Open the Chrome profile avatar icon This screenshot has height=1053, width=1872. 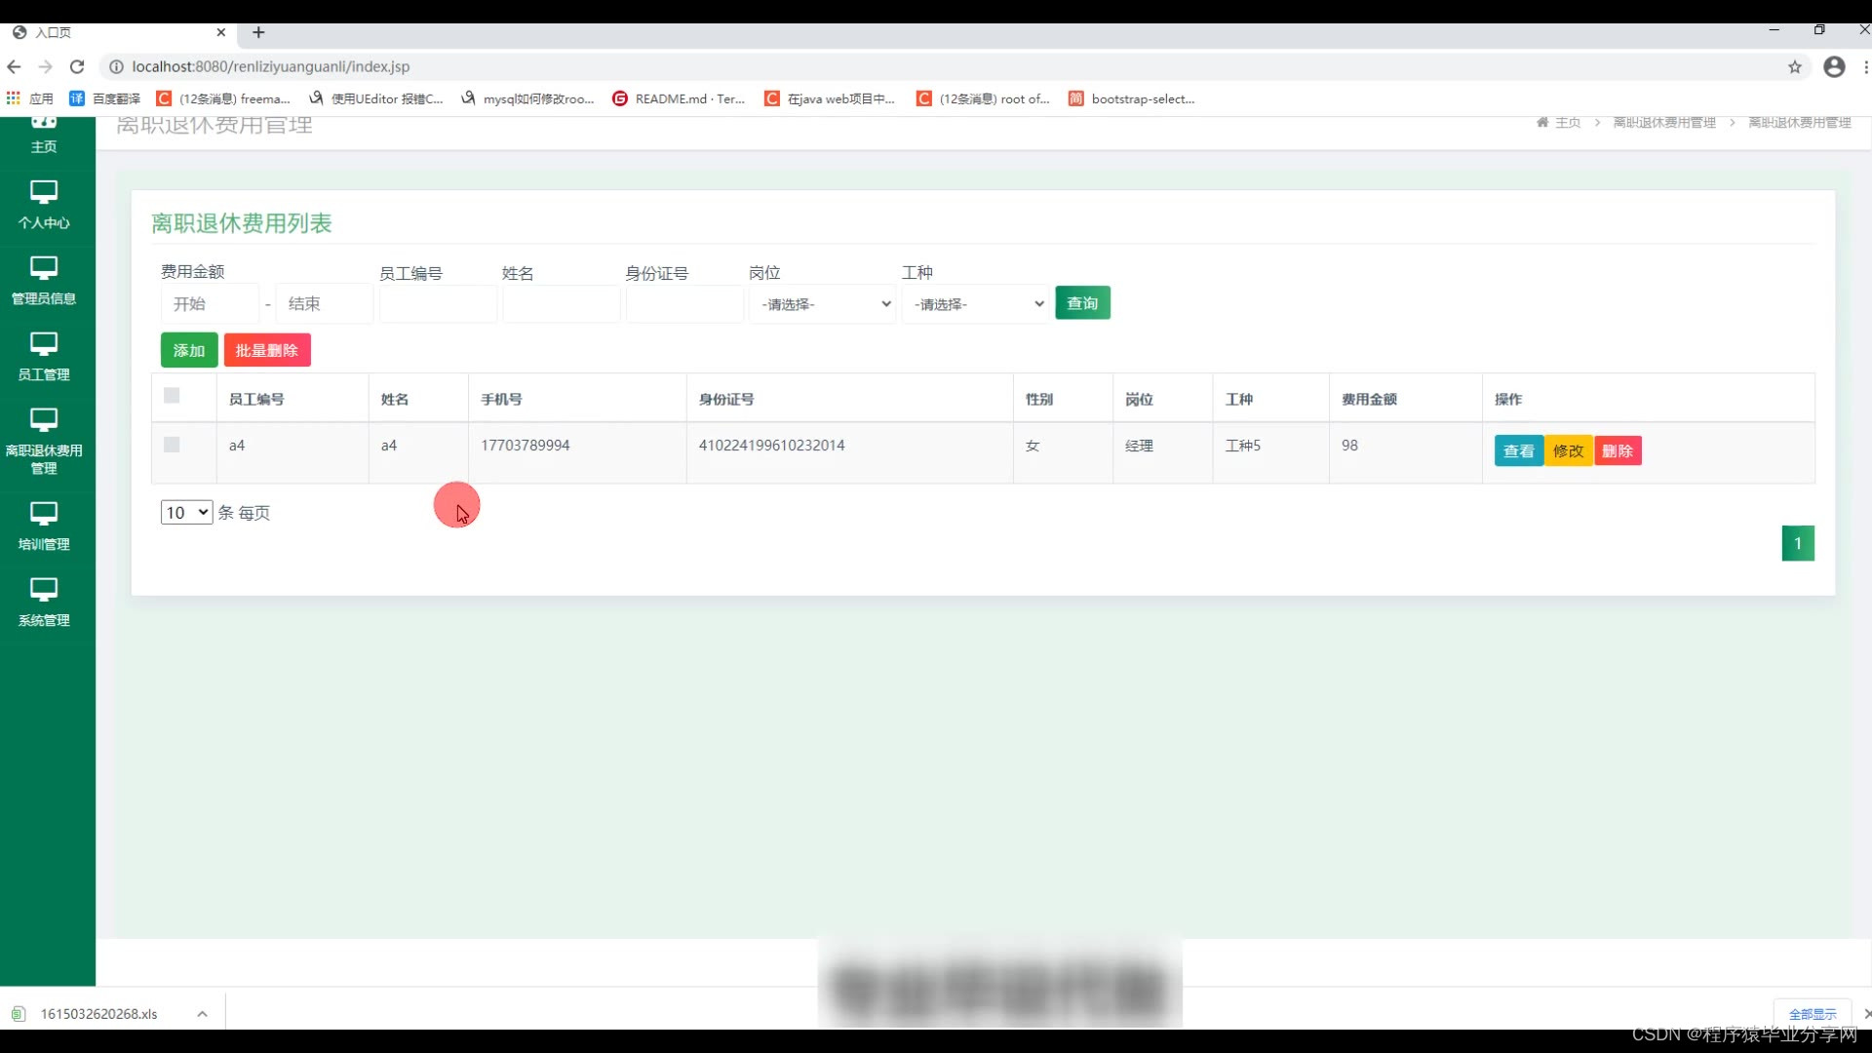pos(1834,66)
